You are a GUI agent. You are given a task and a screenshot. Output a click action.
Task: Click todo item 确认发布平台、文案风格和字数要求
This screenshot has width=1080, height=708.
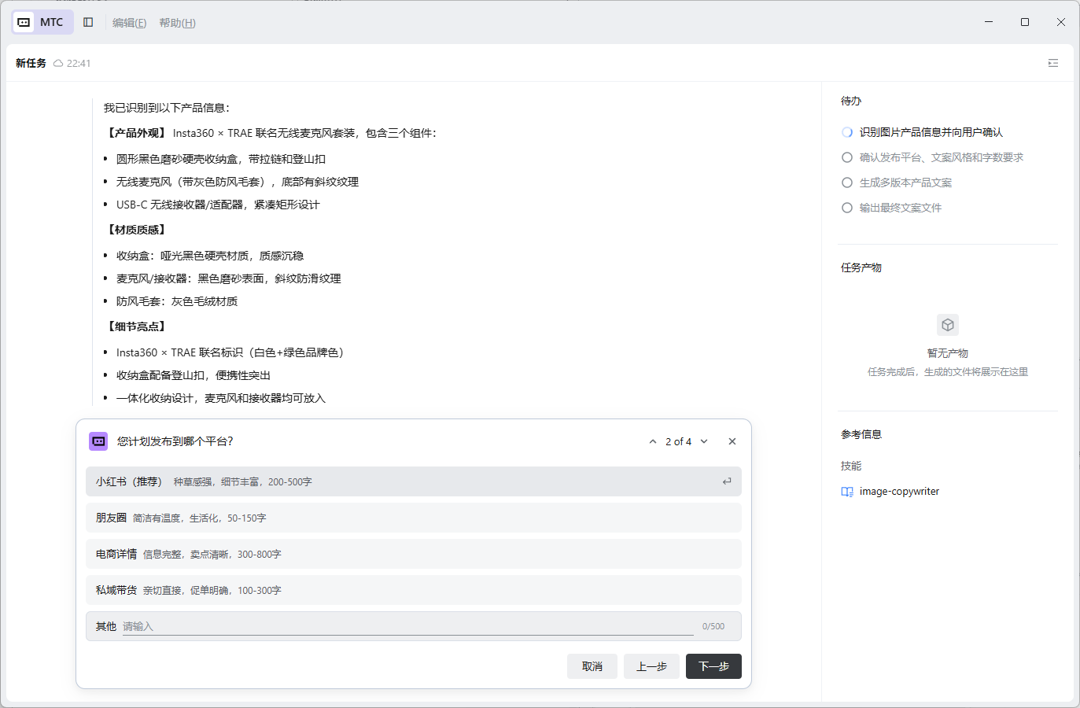tap(933, 157)
